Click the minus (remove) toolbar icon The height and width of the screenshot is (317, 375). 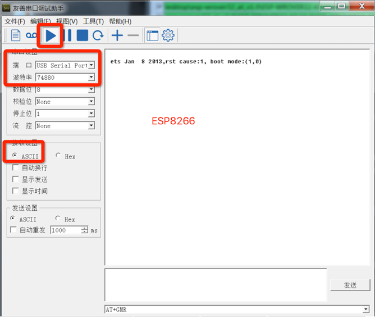click(132, 35)
